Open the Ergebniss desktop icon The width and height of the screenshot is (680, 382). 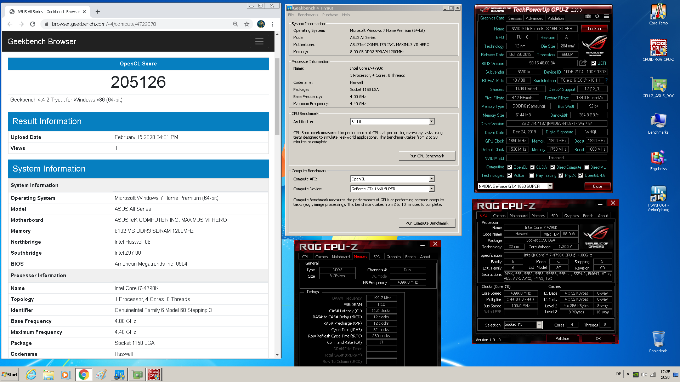point(658,161)
